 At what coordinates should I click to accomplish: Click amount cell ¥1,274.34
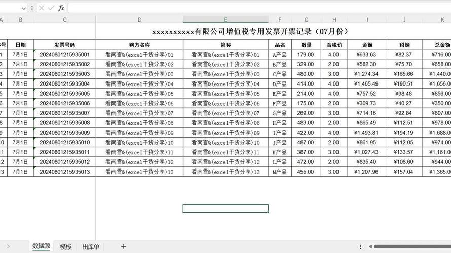click(367, 74)
